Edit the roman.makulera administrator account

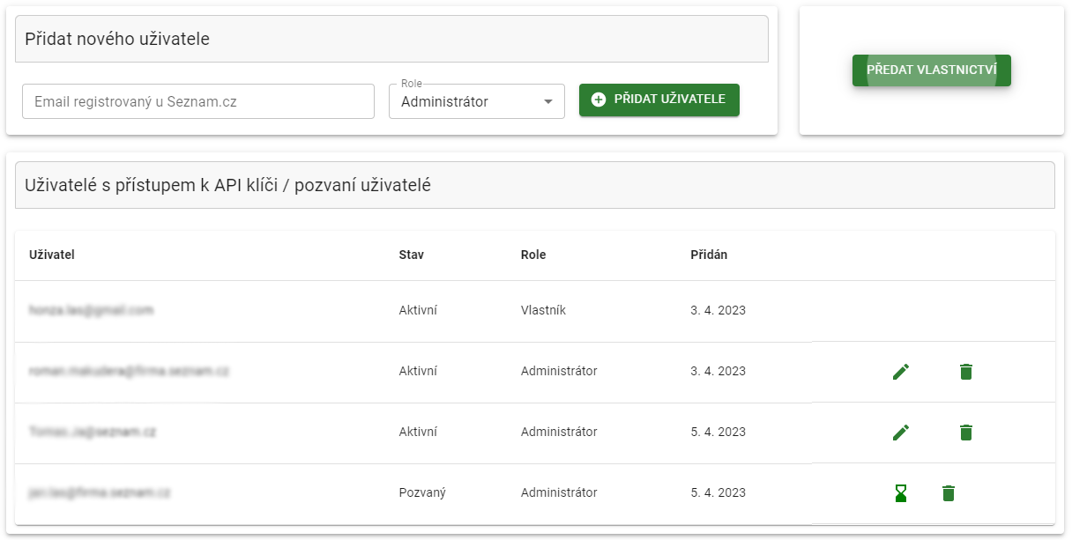[901, 371]
